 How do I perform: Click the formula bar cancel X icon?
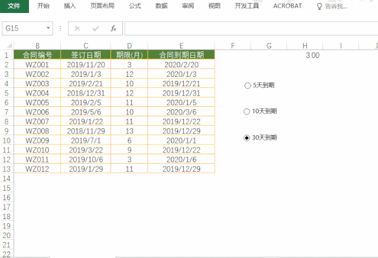pos(77,29)
